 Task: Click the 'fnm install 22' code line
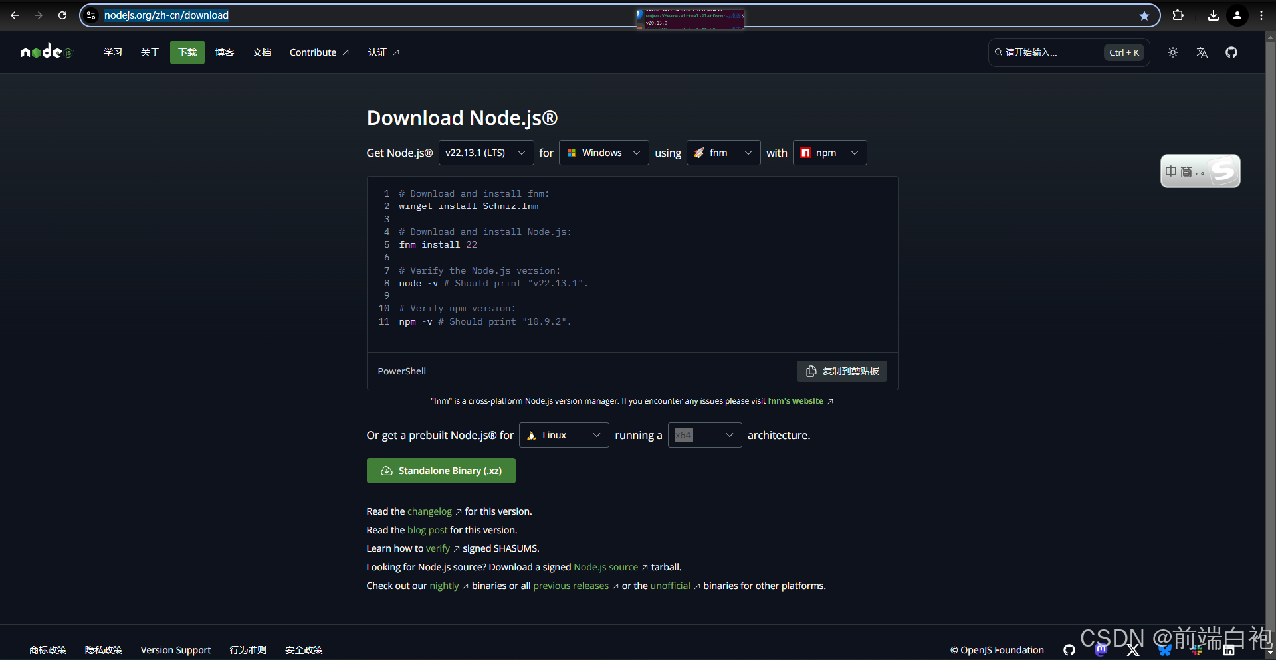pyautogui.click(x=438, y=245)
